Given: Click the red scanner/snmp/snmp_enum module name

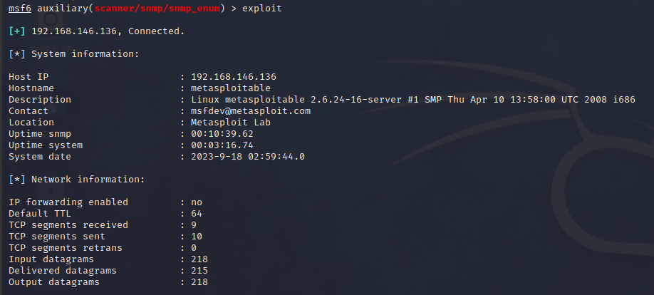Looking at the screenshot, I should pyautogui.click(x=157, y=9).
